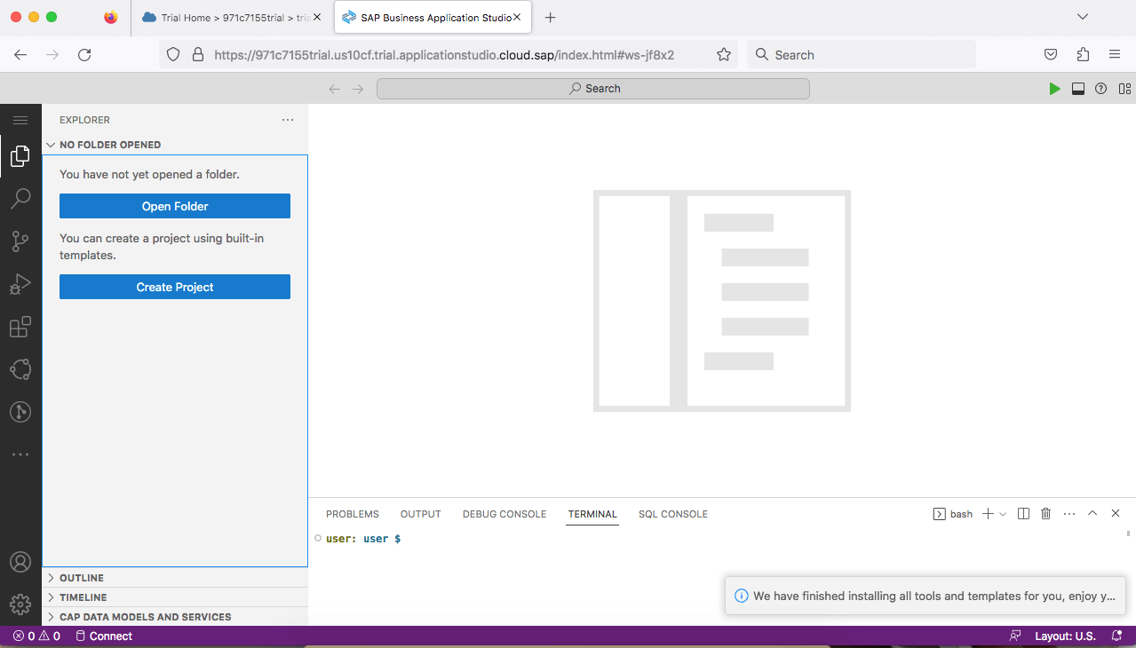Viewport: 1136px width, 648px height.
Task: Toggle the bottom panel visibility
Action: point(1077,89)
